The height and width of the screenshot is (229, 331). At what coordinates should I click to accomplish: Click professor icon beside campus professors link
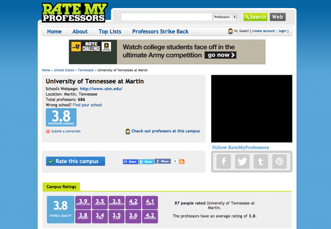coord(128,131)
